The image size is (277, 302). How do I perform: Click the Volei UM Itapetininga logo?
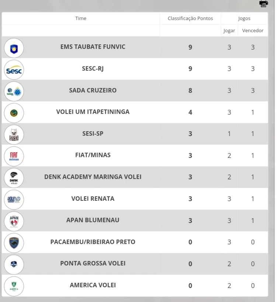click(x=14, y=113)
